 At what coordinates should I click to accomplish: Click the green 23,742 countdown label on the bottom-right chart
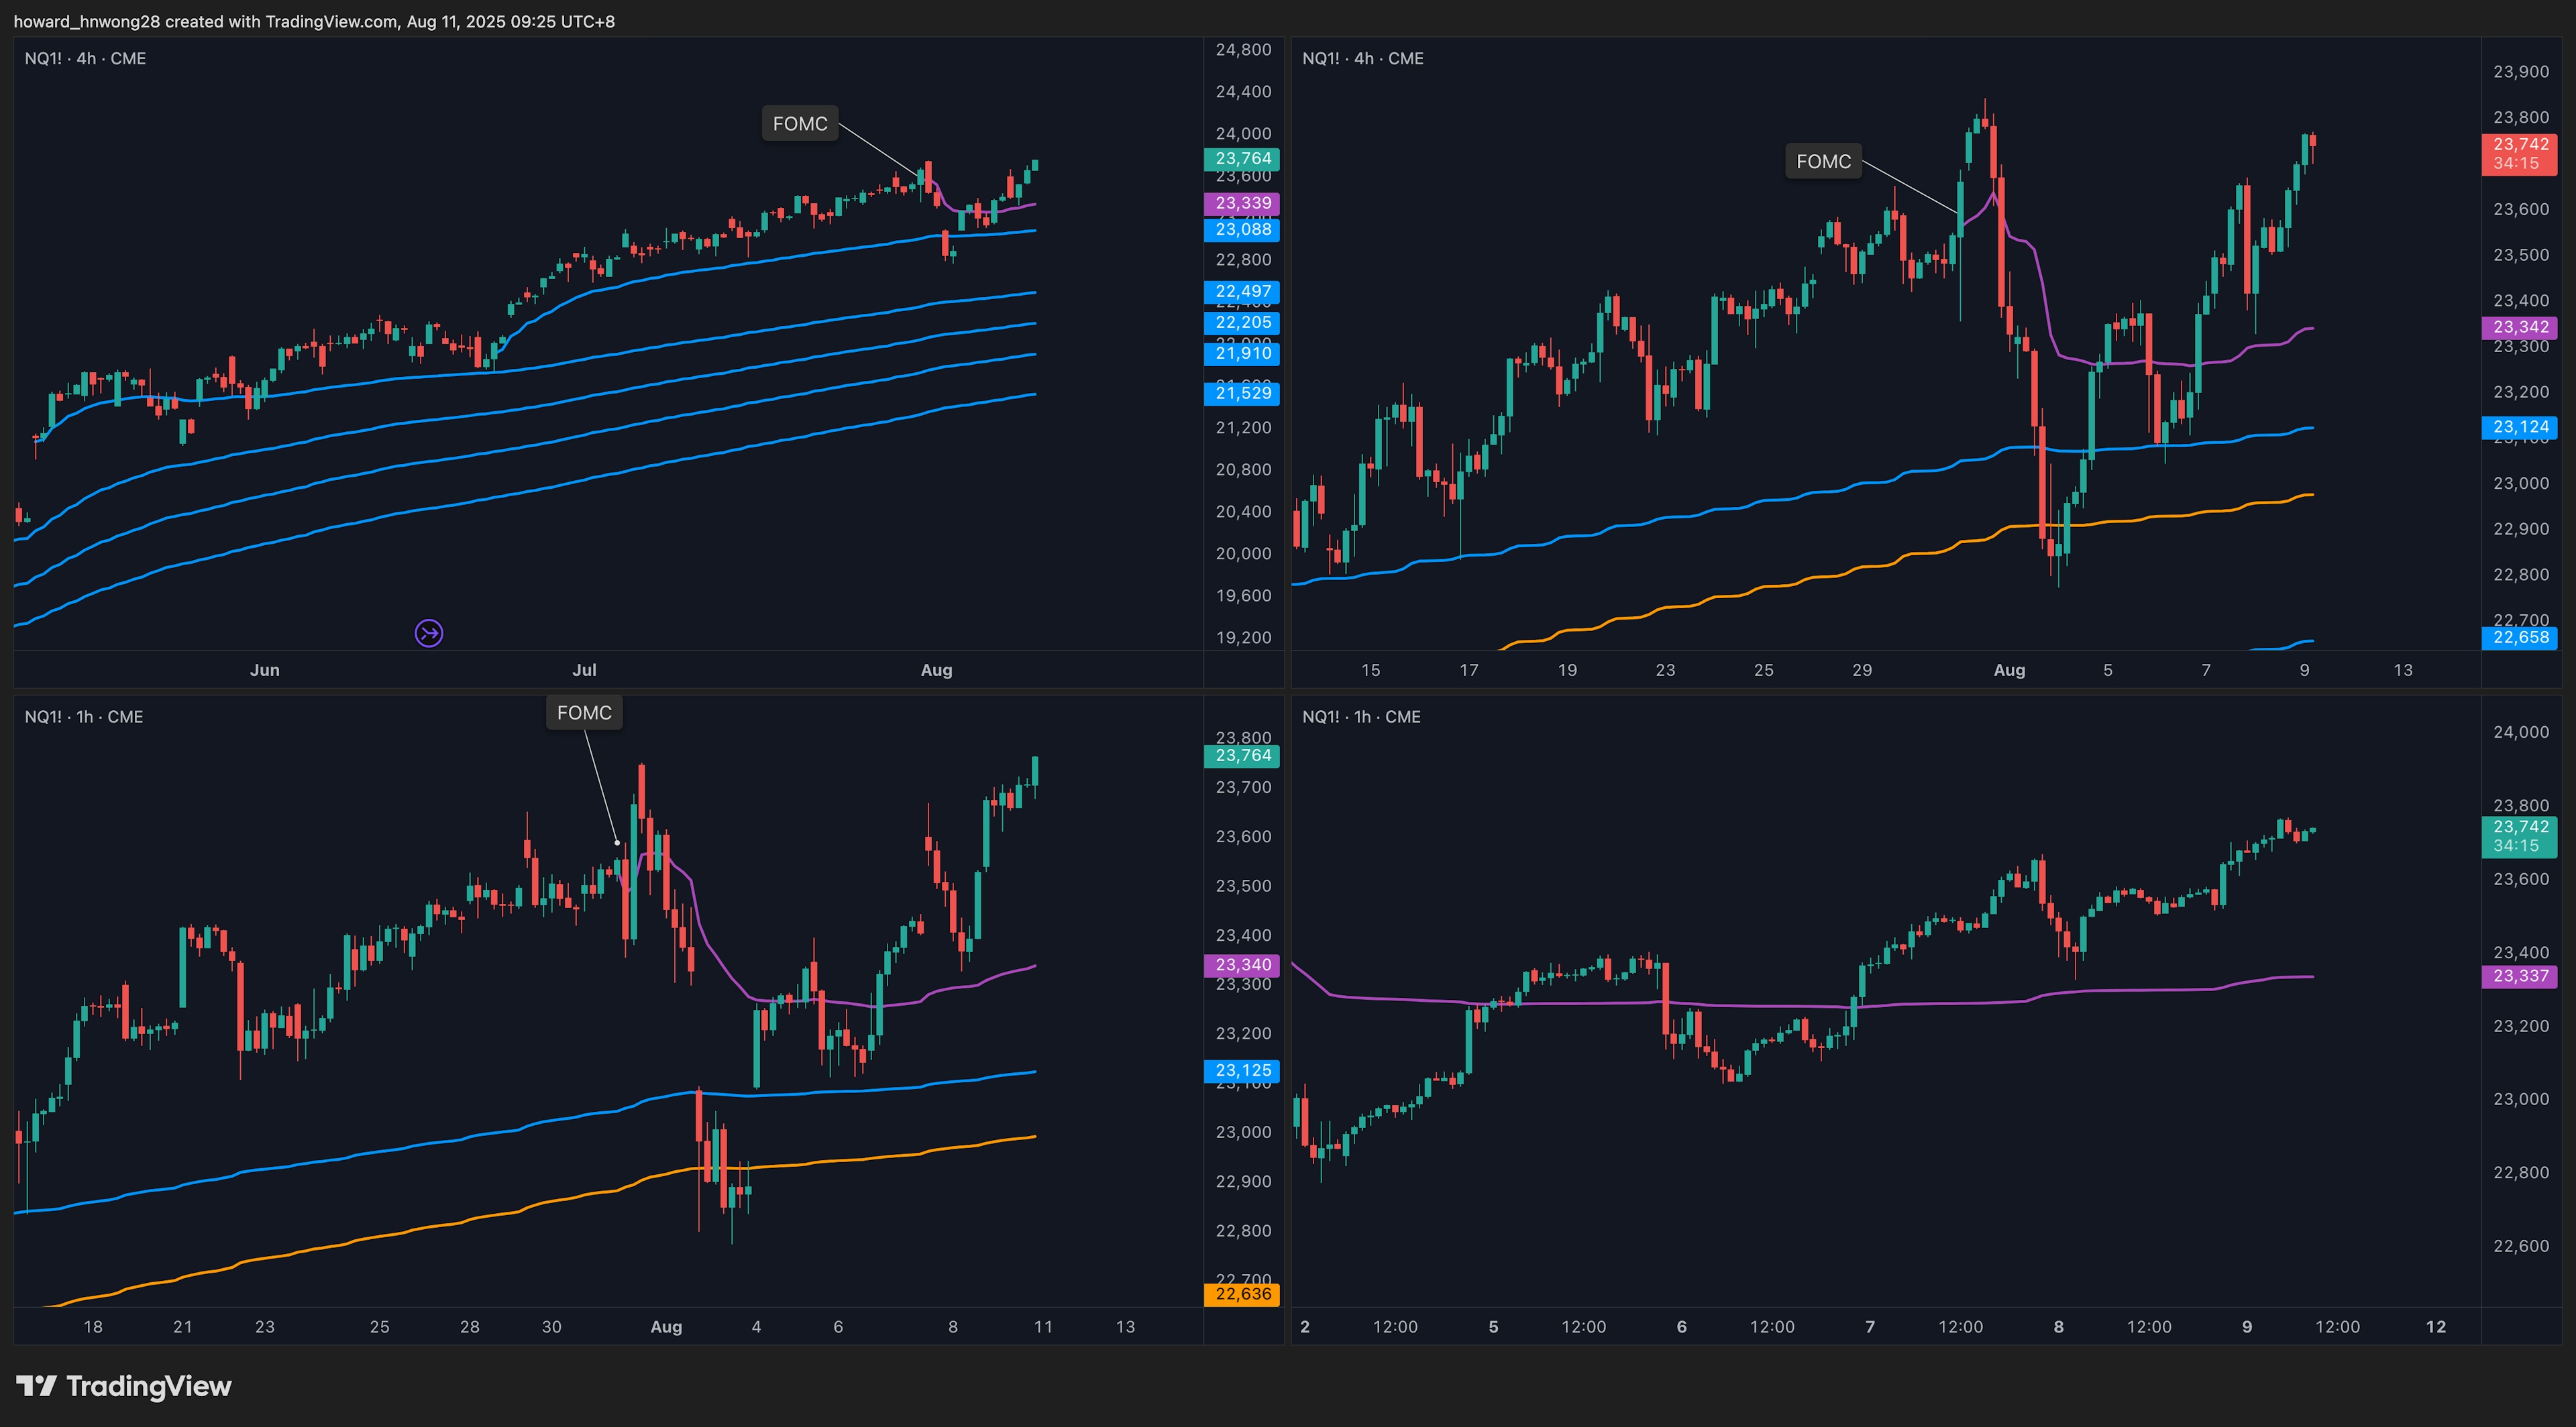pos(2519,836)
